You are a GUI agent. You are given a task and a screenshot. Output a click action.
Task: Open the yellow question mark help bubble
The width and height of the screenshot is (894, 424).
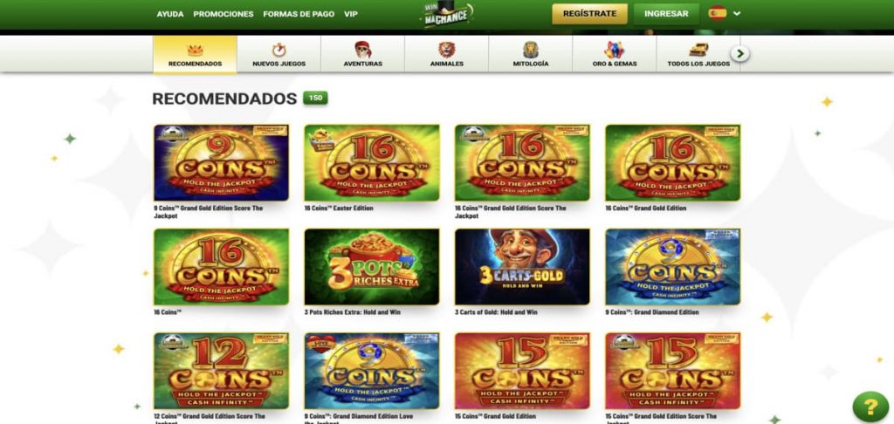[870, 407]
